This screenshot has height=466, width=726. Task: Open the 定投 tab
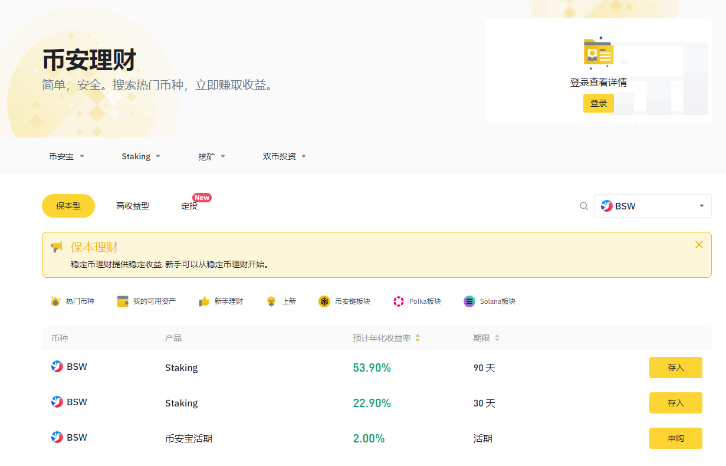189,206
